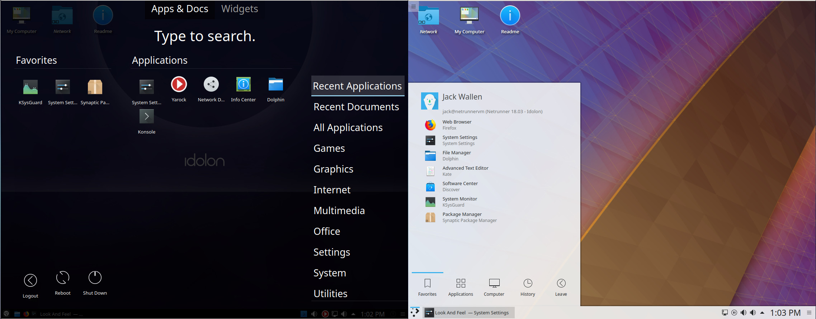Click the Type to search field
Viewport: 816px width, 319px height.
(x=205, y=36)
